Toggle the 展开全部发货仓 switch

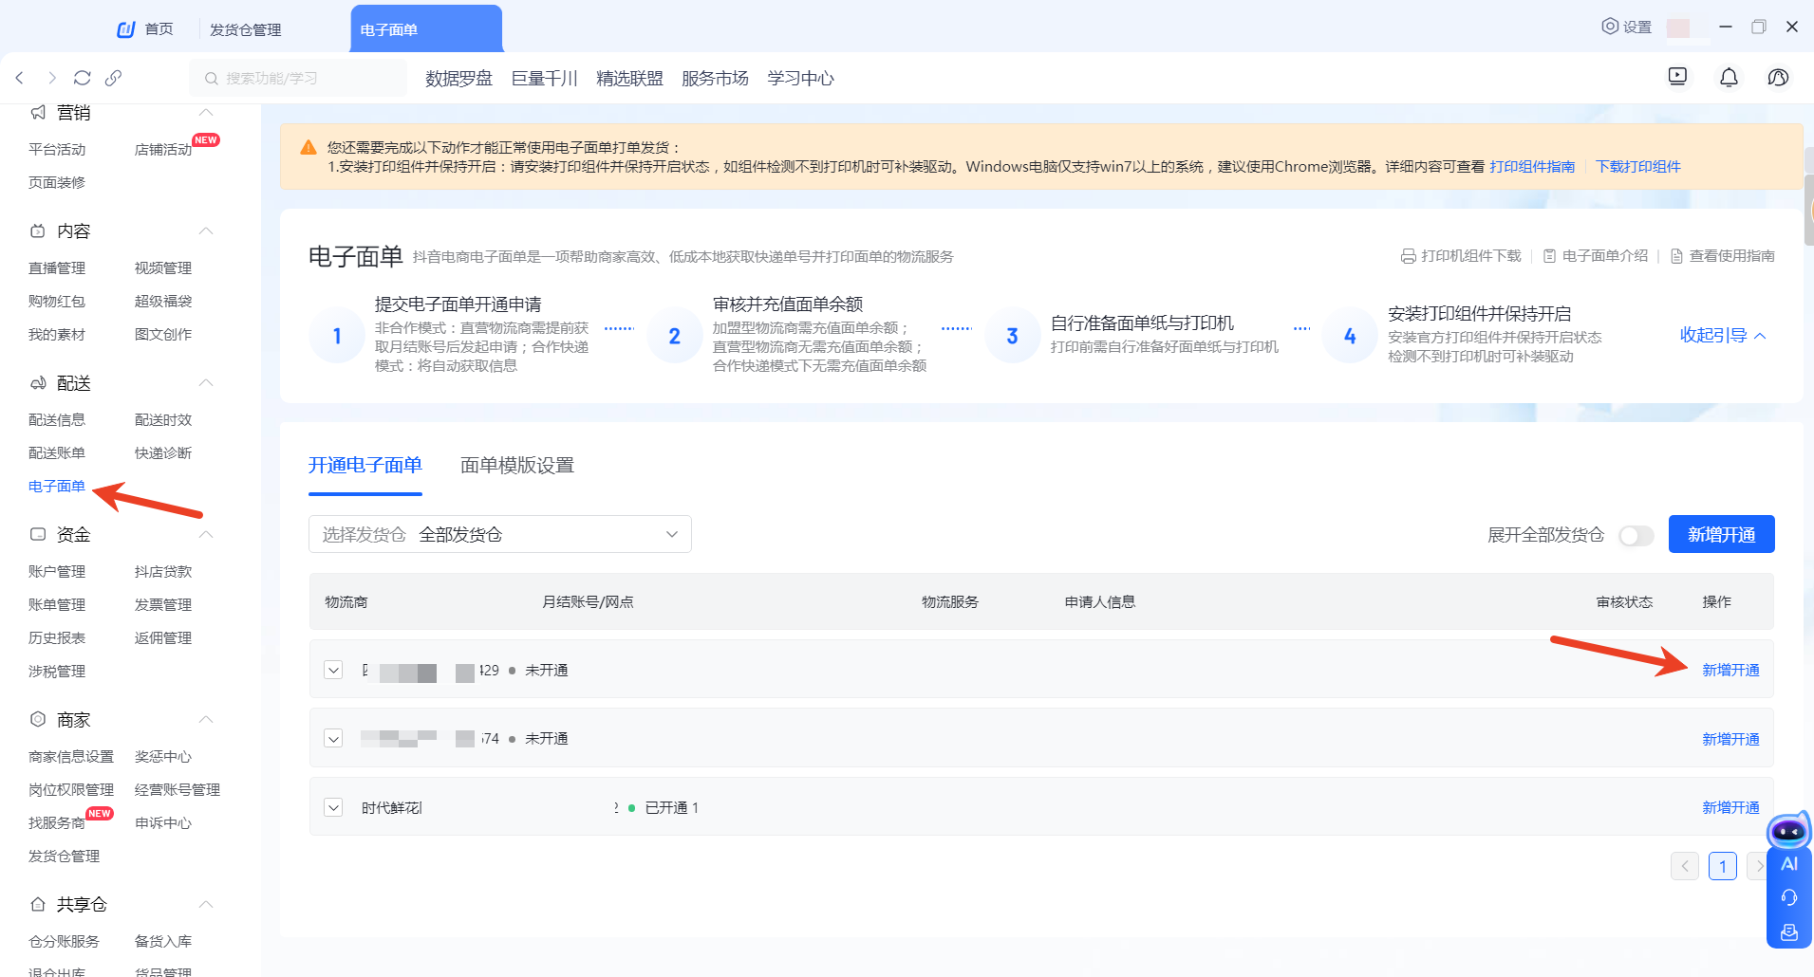(x=1636, y=536)
